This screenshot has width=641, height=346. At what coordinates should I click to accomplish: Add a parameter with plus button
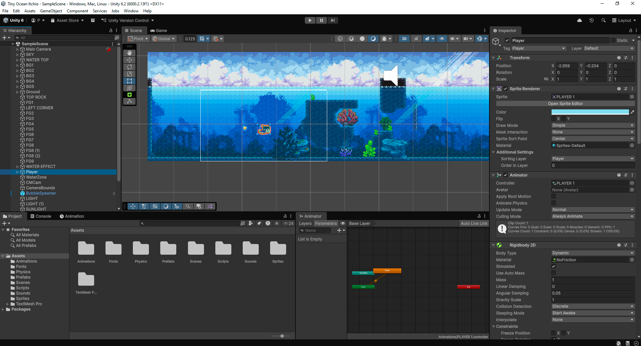coord(341,231)
